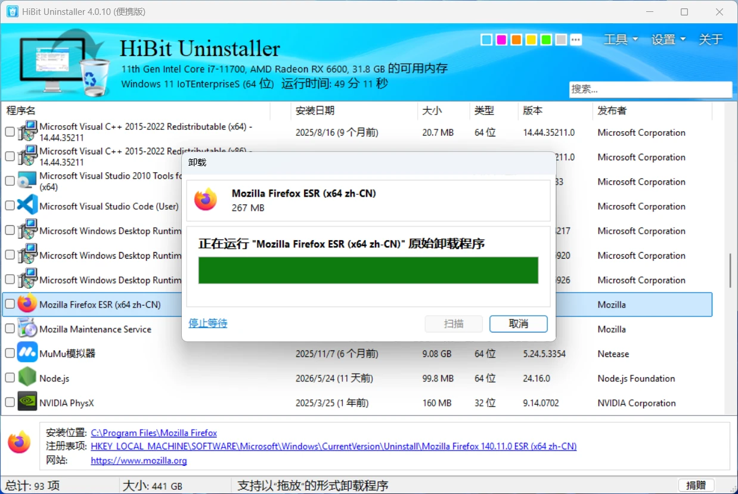Click the 捐赠 button in status bar

click(x=696, y=486)
